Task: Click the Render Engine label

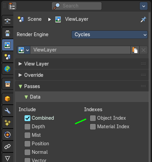Action: (33, 34)
